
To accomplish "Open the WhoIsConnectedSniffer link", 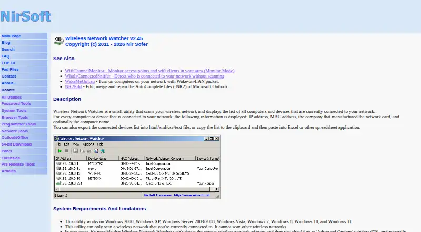I will click(144, 76).
